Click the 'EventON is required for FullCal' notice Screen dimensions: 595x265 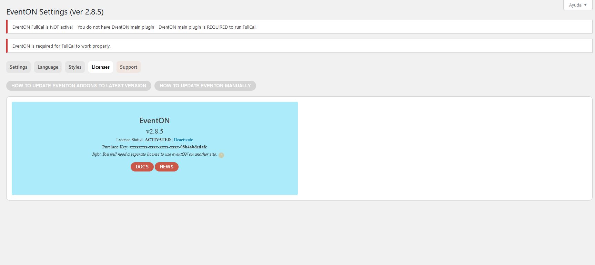[x=61, y=46]
